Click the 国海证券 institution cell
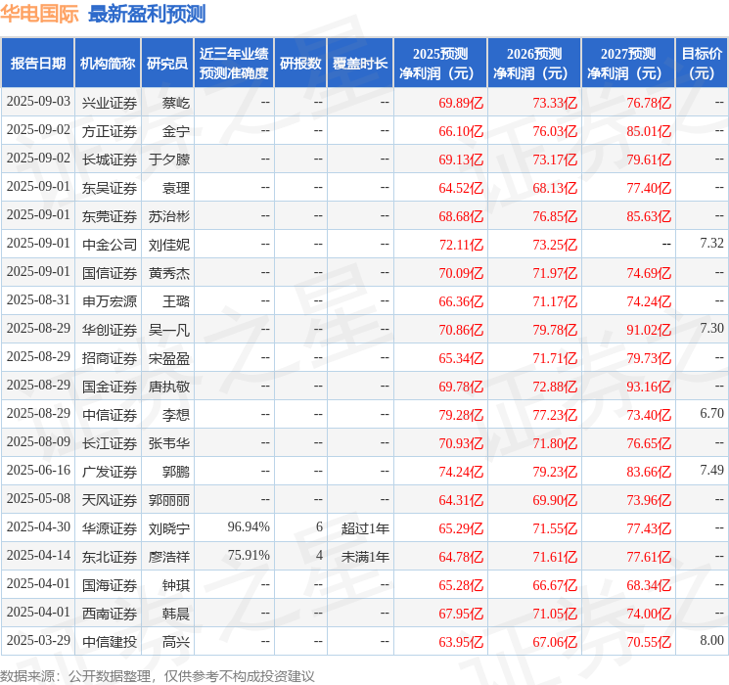The height and width of the screenshot is (685, 729). point(110,585)
